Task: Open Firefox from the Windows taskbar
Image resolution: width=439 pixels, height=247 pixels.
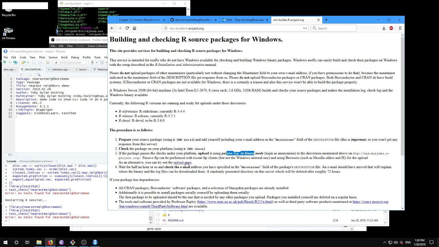Action: coord(50,243)
